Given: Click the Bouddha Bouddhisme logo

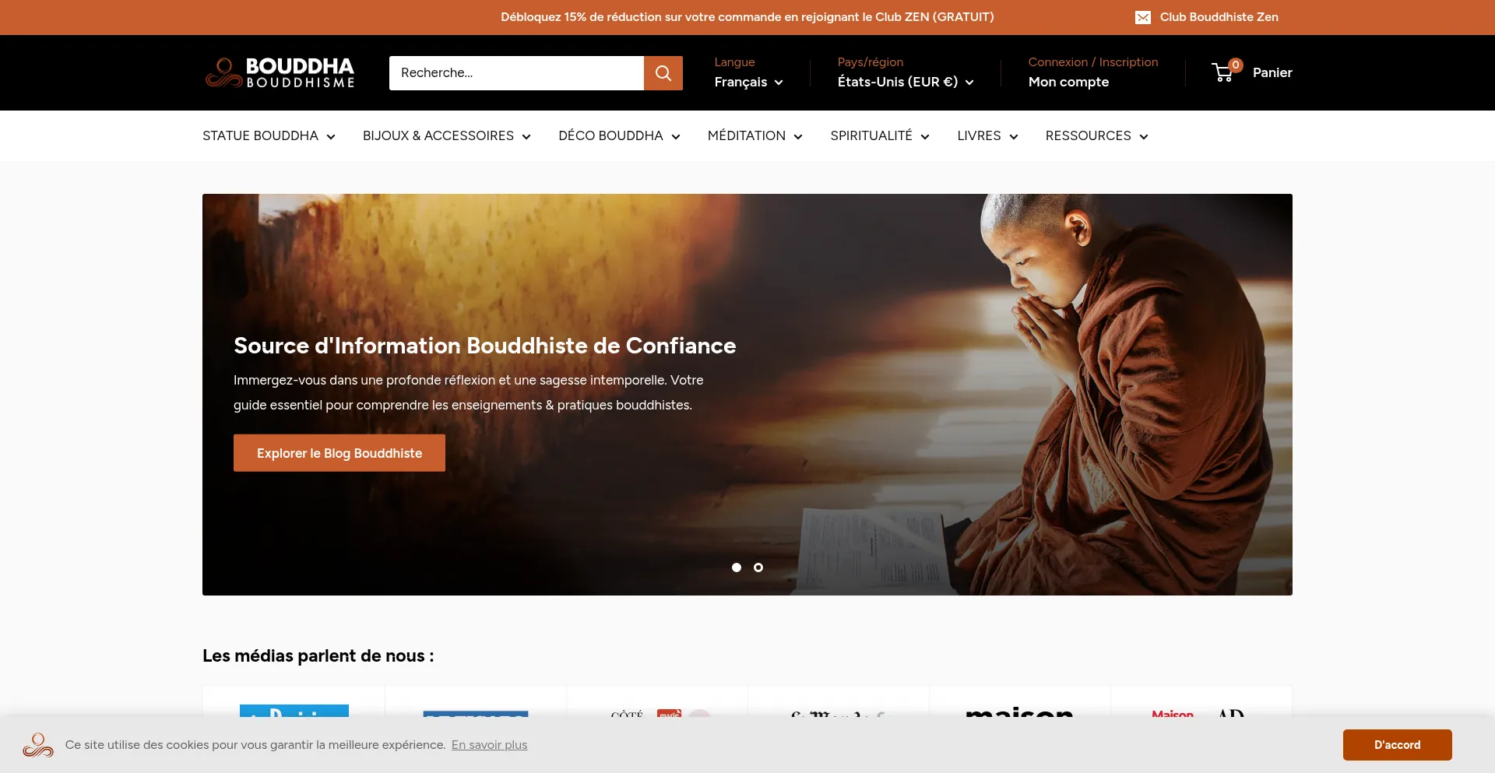Looking at the screenshot, I should 280,72.
